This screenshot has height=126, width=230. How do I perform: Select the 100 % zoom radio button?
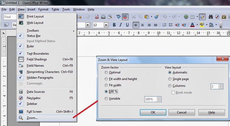pyautogui.click(x=106, y=91)
